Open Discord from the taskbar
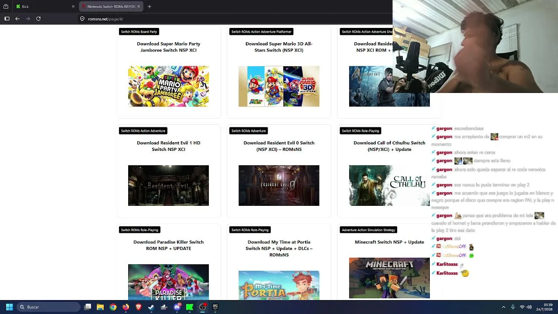This screenshot has height=314, width=558. click(177, 307)
